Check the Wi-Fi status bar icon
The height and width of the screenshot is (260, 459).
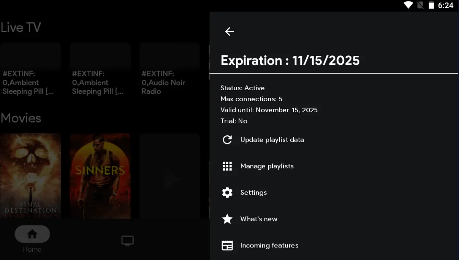408,5
